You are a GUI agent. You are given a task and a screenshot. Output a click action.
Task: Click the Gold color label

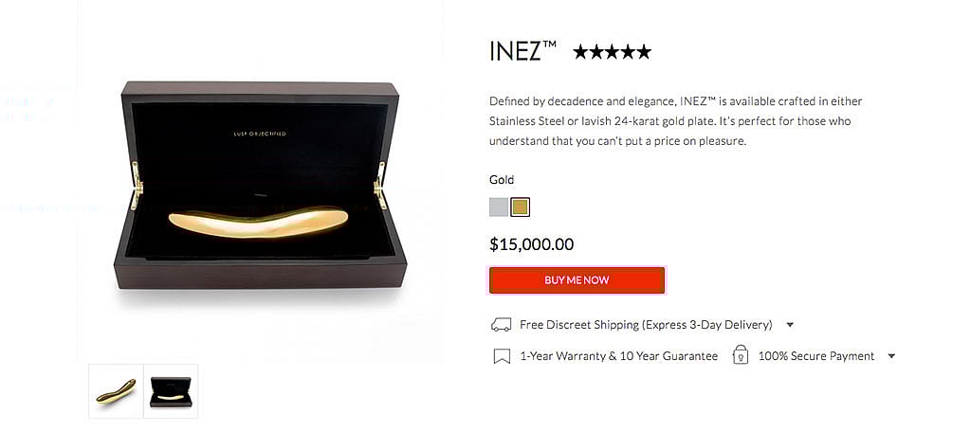pyautogui.click(x=502, y=180)
